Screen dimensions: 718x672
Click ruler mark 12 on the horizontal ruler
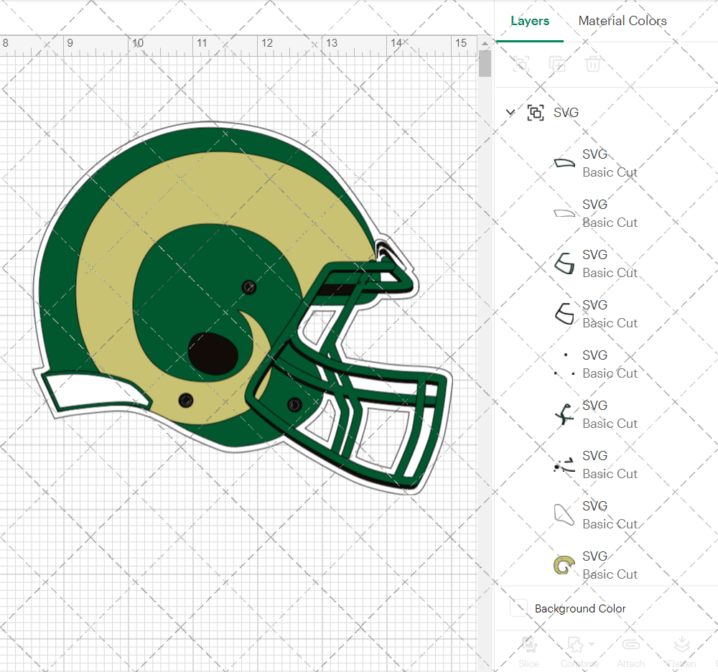267,44
